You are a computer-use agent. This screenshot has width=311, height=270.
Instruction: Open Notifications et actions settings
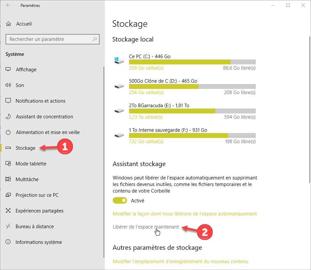click(41, 101)
